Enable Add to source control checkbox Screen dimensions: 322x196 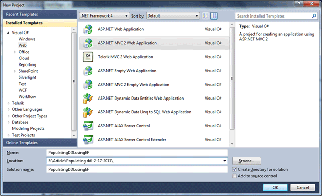click(x=234, y=176)
